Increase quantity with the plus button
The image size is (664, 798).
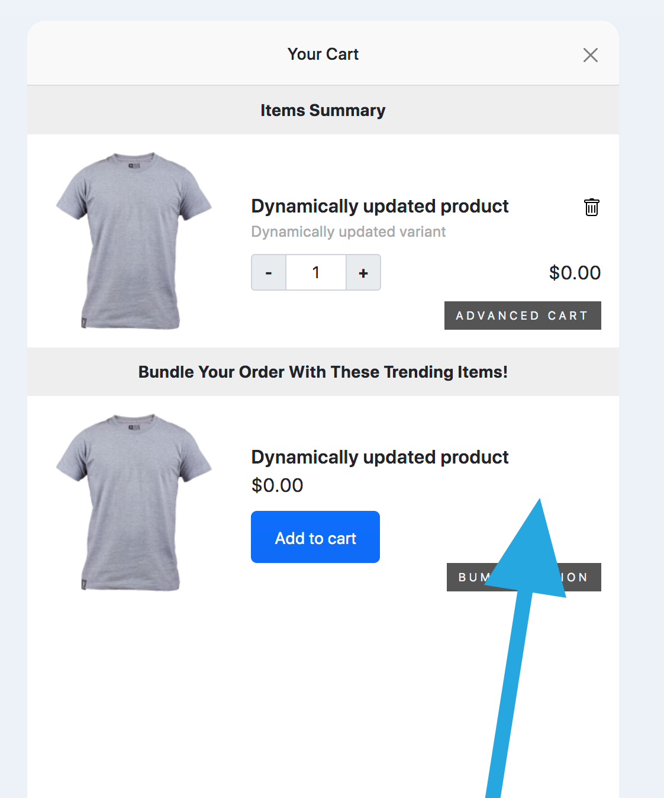pyautogui.click(x=363, y=272)
